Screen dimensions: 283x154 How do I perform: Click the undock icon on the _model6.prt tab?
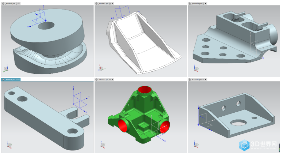(x=16, y=3)
